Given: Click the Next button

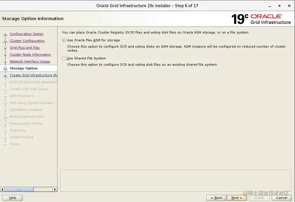Looking at the screenshot, I should click(237, 198).
